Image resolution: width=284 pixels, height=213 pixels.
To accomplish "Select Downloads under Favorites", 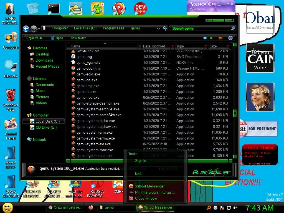I will 44,60.
